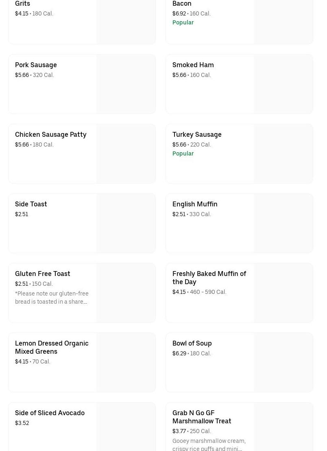This screenshot has width=327, height=451.
Task: Click the Turkey Sausage image placeholder
Action: pyautogui.click(x=283, y=154)
